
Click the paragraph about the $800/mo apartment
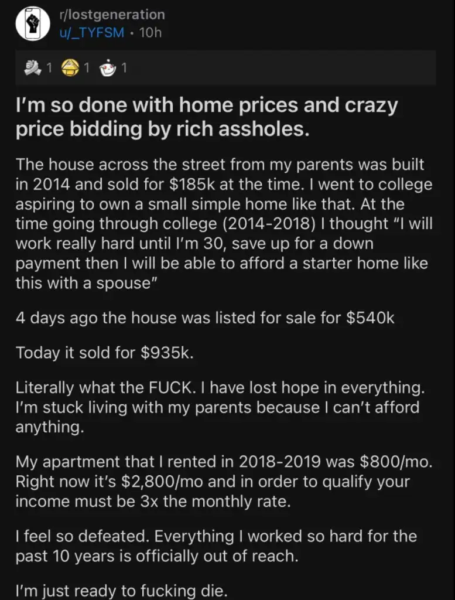[x=224, y=481]
